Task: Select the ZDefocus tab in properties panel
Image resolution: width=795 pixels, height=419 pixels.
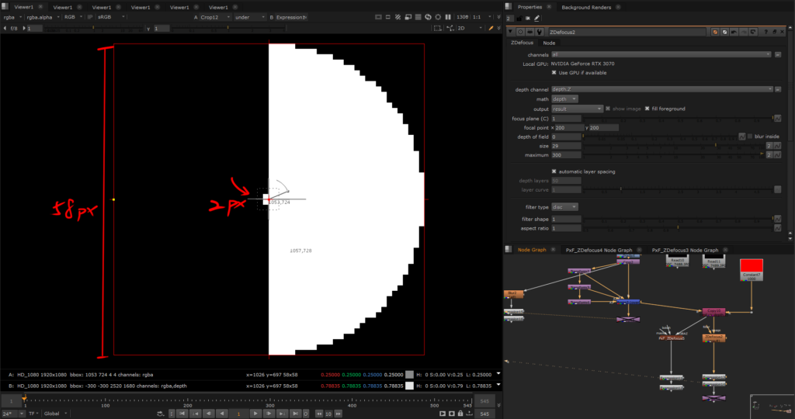Action: pos(522,43)
